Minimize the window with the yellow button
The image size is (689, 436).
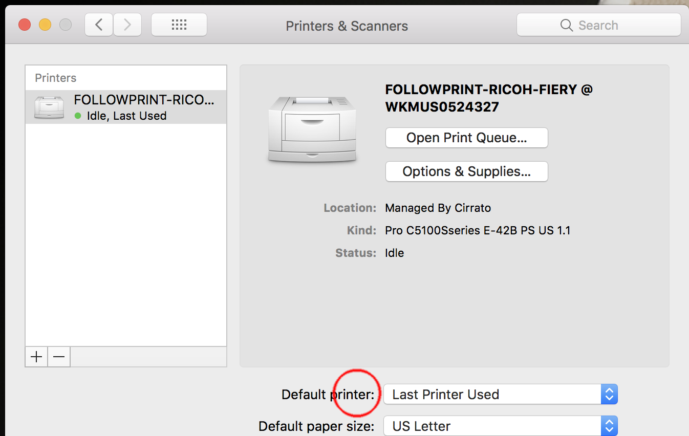pyautogui.click(x=45, y=25)
